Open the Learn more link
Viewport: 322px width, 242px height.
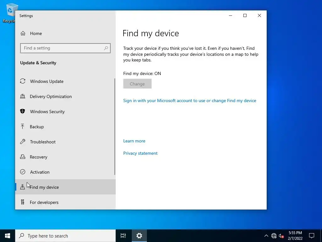[134, 141]
